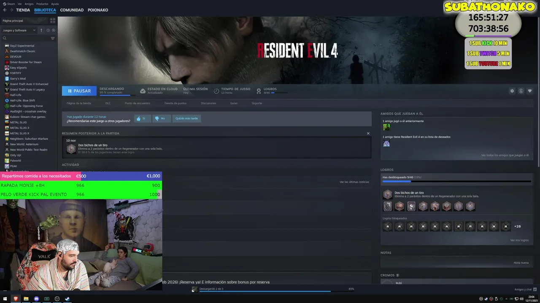Open the advanced library filter options
540x303 pixels.
coord(53,38)
